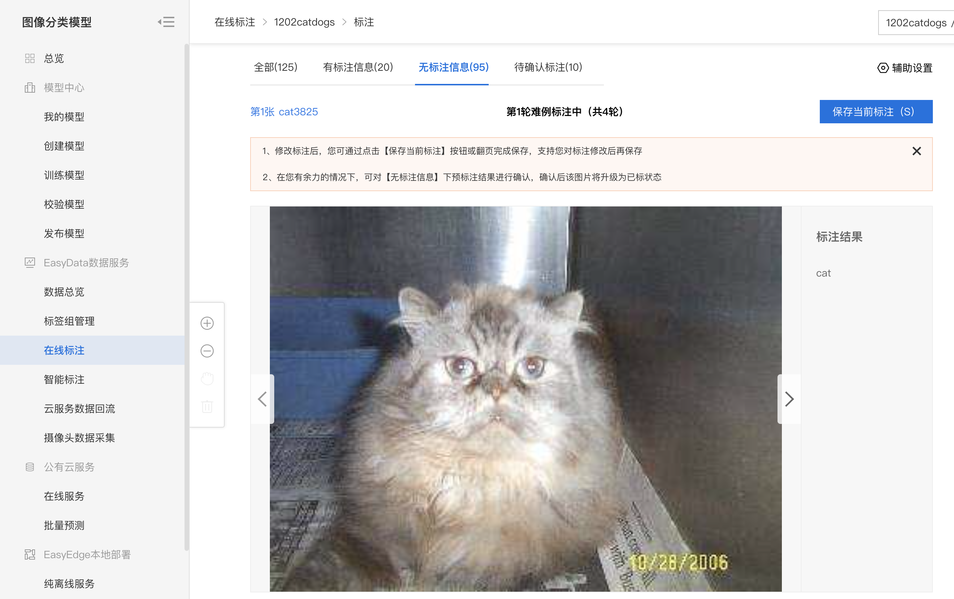The image size is (954, 599).
Task: Zoom out with the minus circle icon
Action: pyautogui.click(x=207, y=351)
